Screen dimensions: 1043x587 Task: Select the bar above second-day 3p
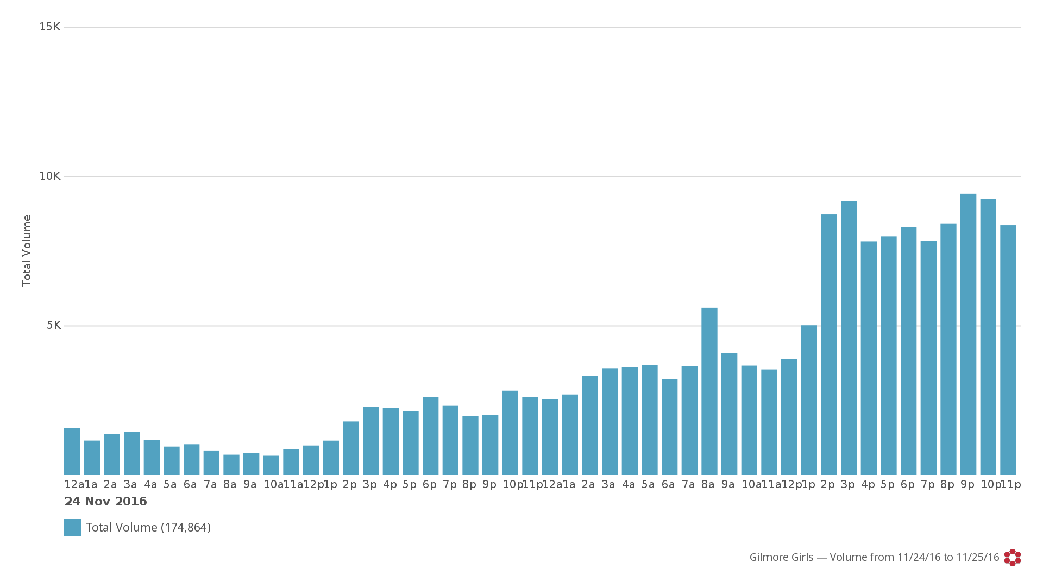(x=849, y=338)
